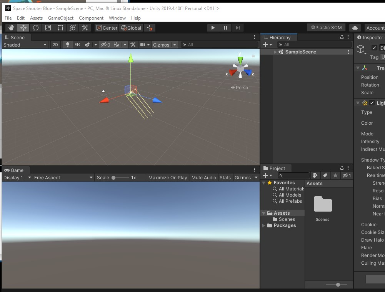Screen dimensions: 385x292
Task: Open grid settings dropdown arrow
Action: tap(125, 45)
